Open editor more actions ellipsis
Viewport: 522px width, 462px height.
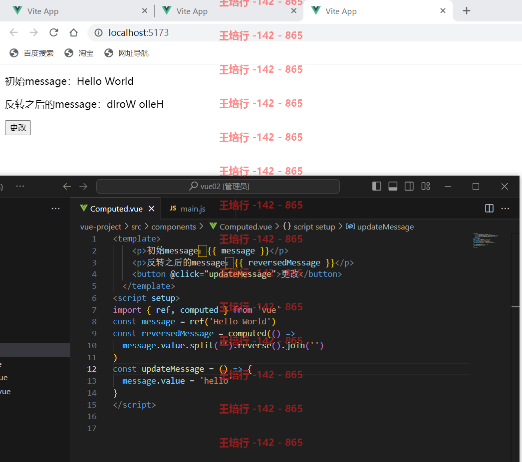click(x=506, y=209)
